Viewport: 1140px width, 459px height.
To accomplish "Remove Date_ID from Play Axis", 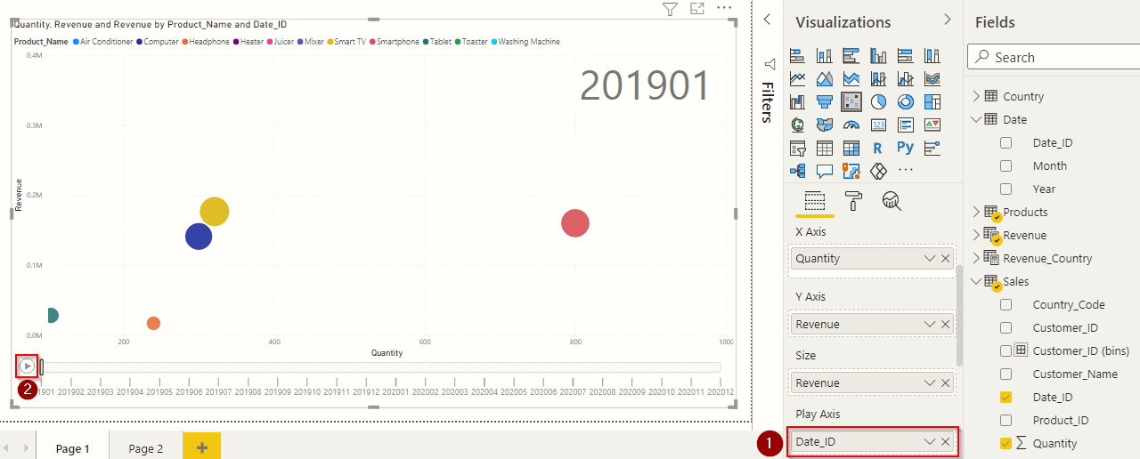I will [945, 441].
